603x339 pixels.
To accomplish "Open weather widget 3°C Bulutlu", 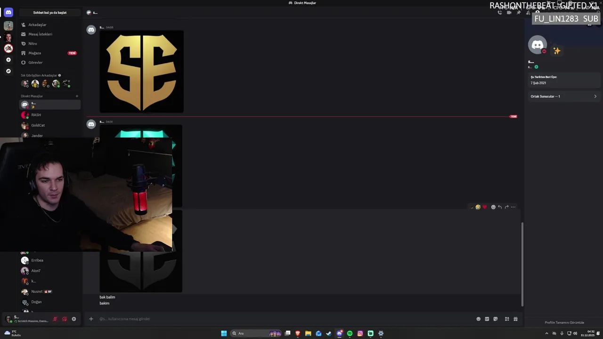I will (x=13, y=333).
